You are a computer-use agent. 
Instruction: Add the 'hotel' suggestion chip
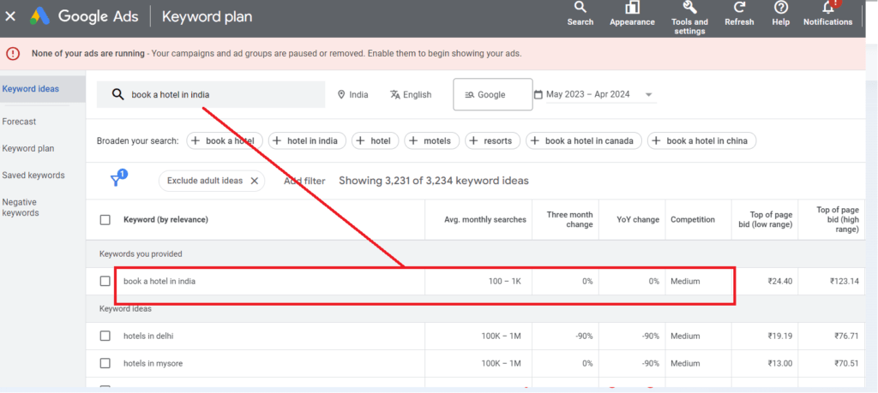pyautogui.click(x=376, y=141)
